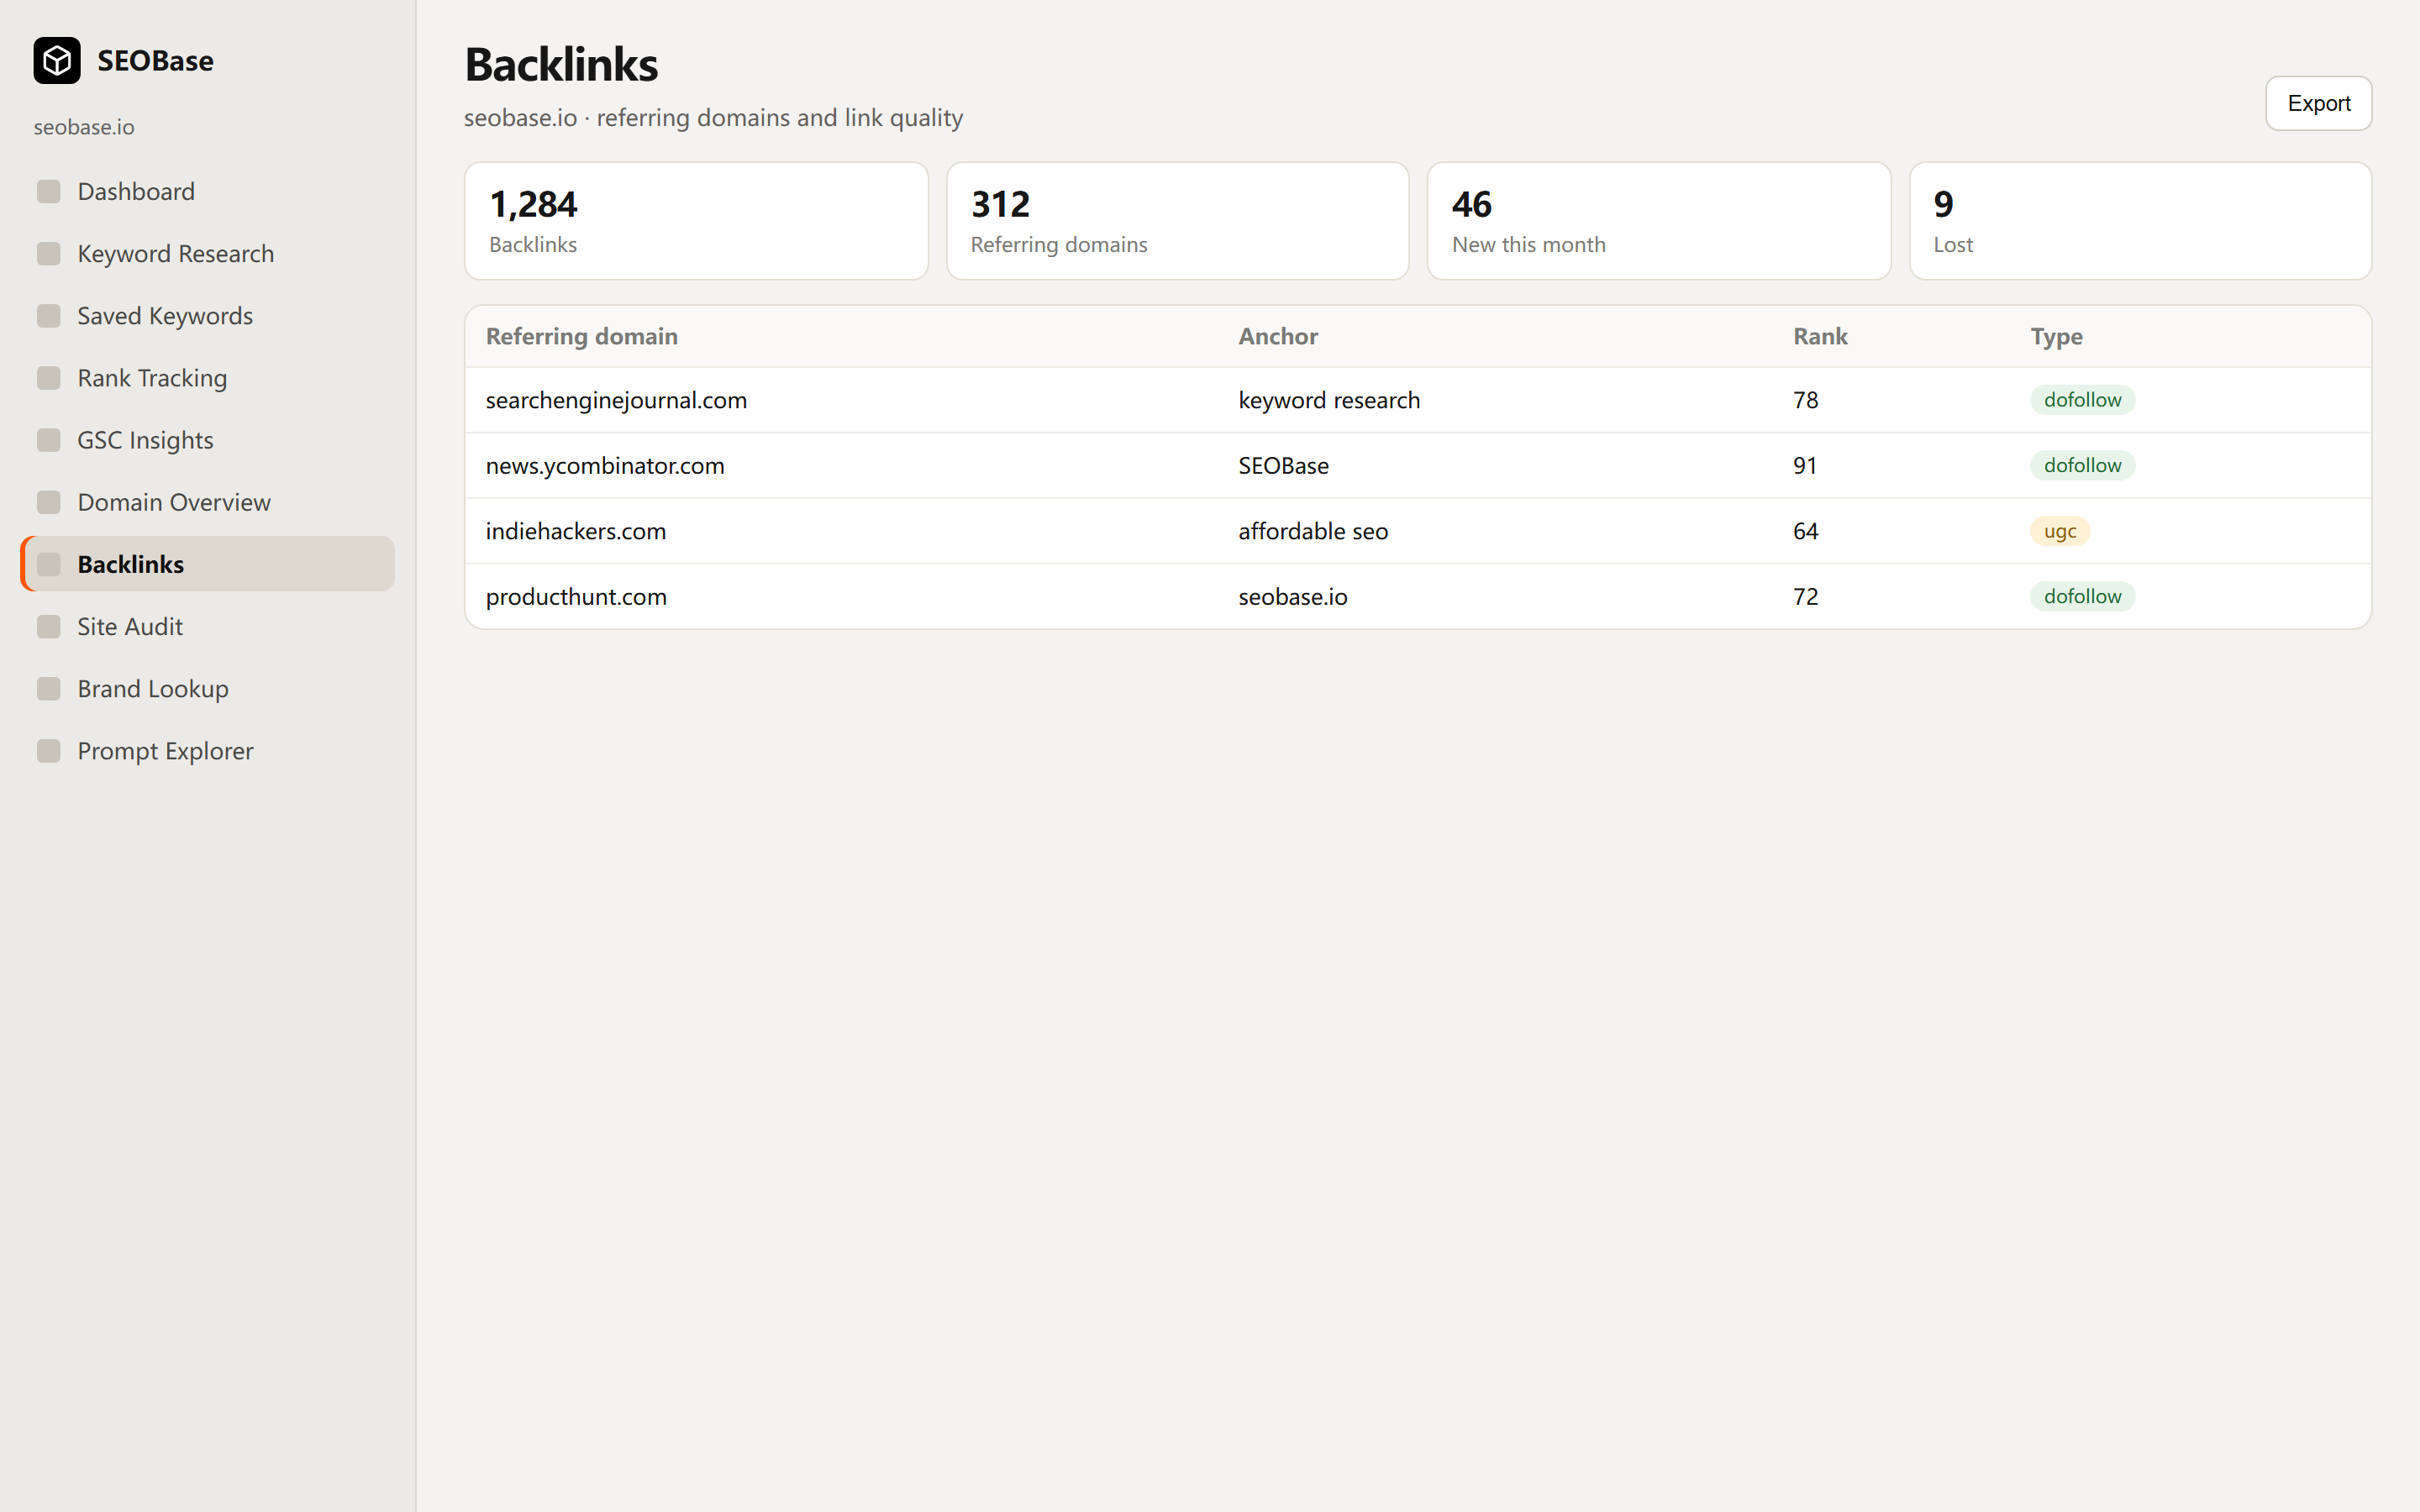The height and width of the screenshot is (1512, 2420).
Task: Click the Keyword Research sidebar icon
Action: click(x=49, y=253)
